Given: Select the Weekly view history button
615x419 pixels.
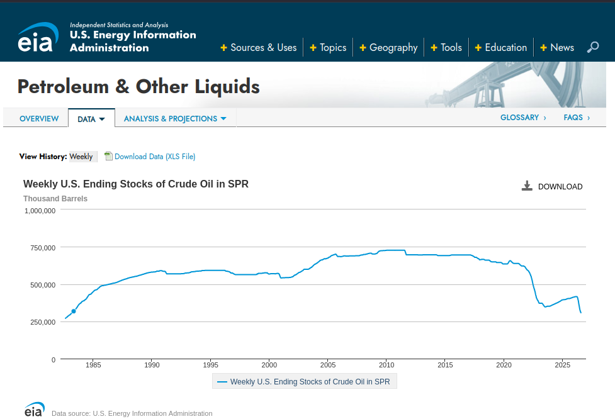Looking at the screenshot, I should pyautogui.click(x=82, y=157).
